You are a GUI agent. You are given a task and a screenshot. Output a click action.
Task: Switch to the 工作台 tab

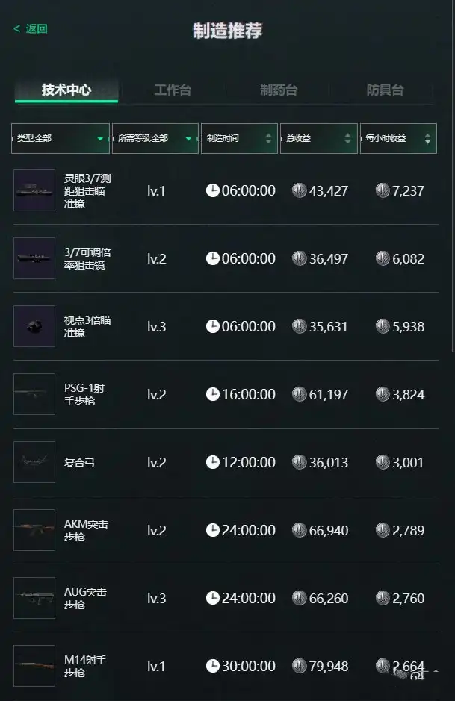coord(173,90)
